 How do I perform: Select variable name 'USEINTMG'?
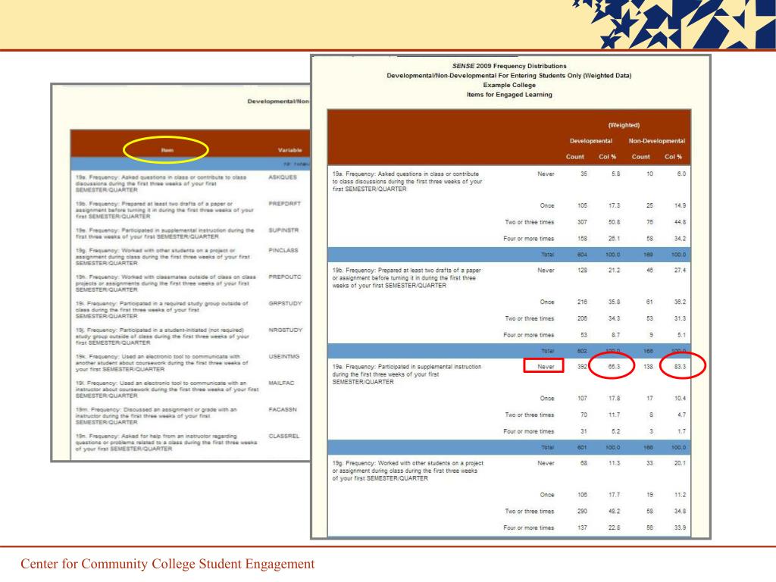pos(284,357)
